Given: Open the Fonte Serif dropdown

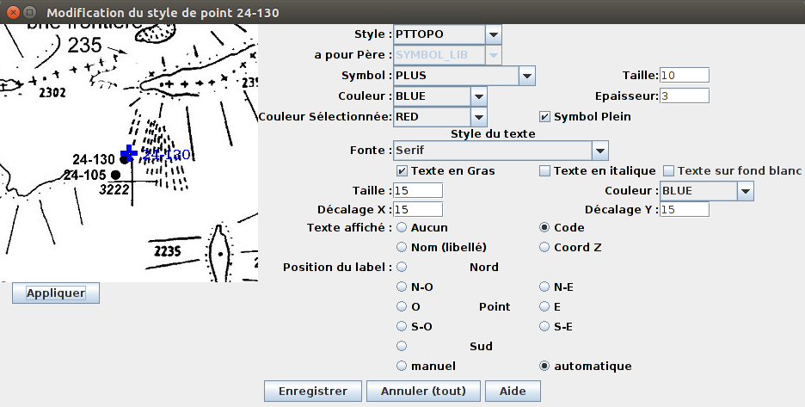Looking at the screenshot, I should coord(599,151).
